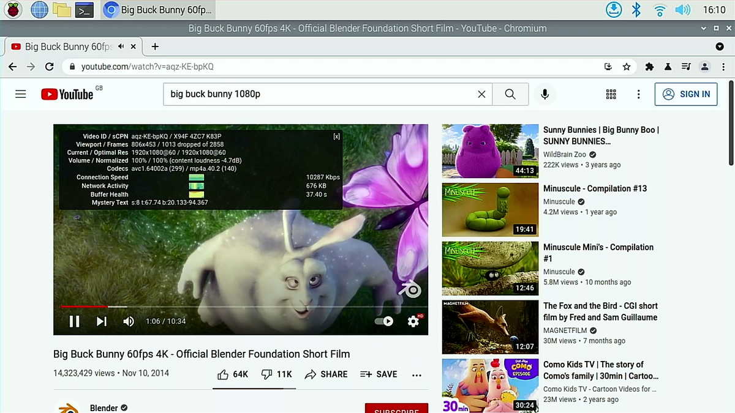Image resolution: width=735 pixels, height=413 pixels.
Task: Go back to the previous page
Action: pos(12,67)
